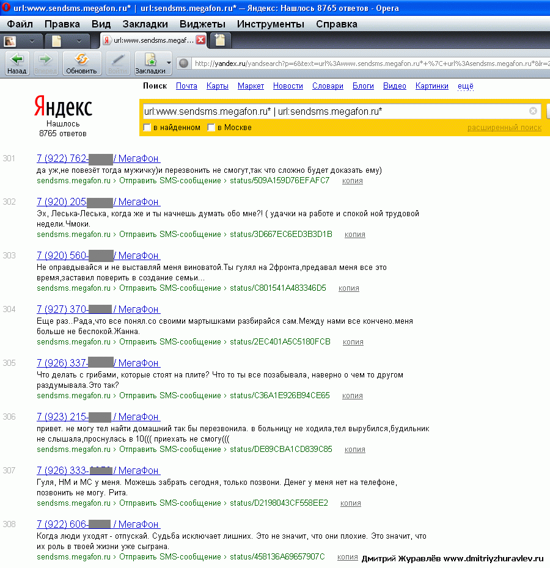Open копия cached link for status/509A159D76EFAFC7
The width and height of the screenshot is (550, 568).
[353, 180]
